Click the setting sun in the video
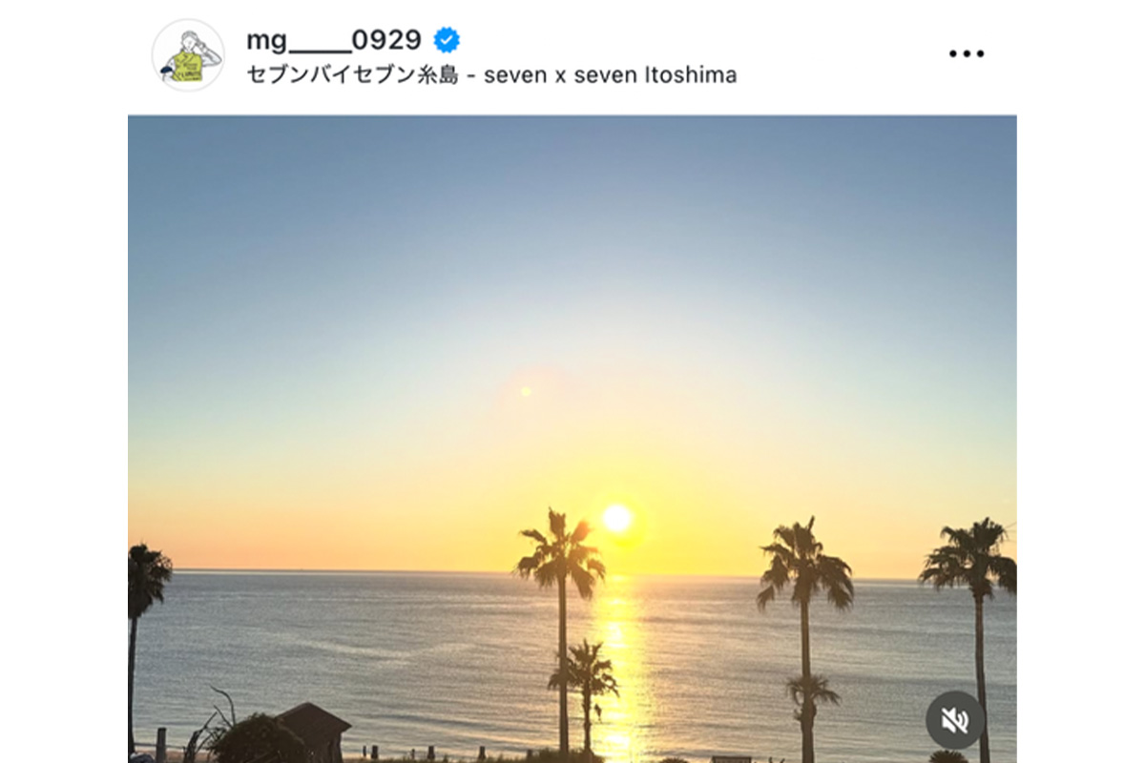 617,518
